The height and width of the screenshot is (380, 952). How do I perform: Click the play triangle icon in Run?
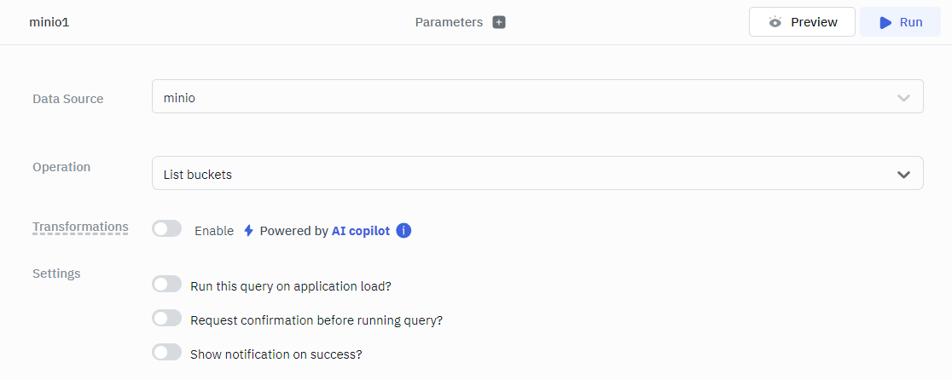pyautogui.click(x=885, y=22)
